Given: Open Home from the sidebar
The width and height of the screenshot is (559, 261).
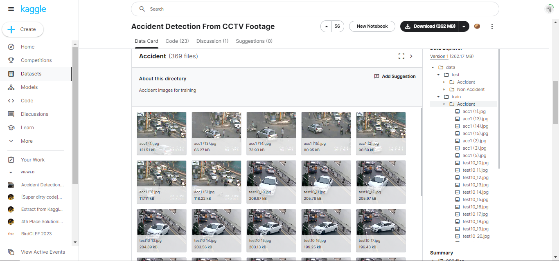Looking at the screenshot, I should 27,47.
